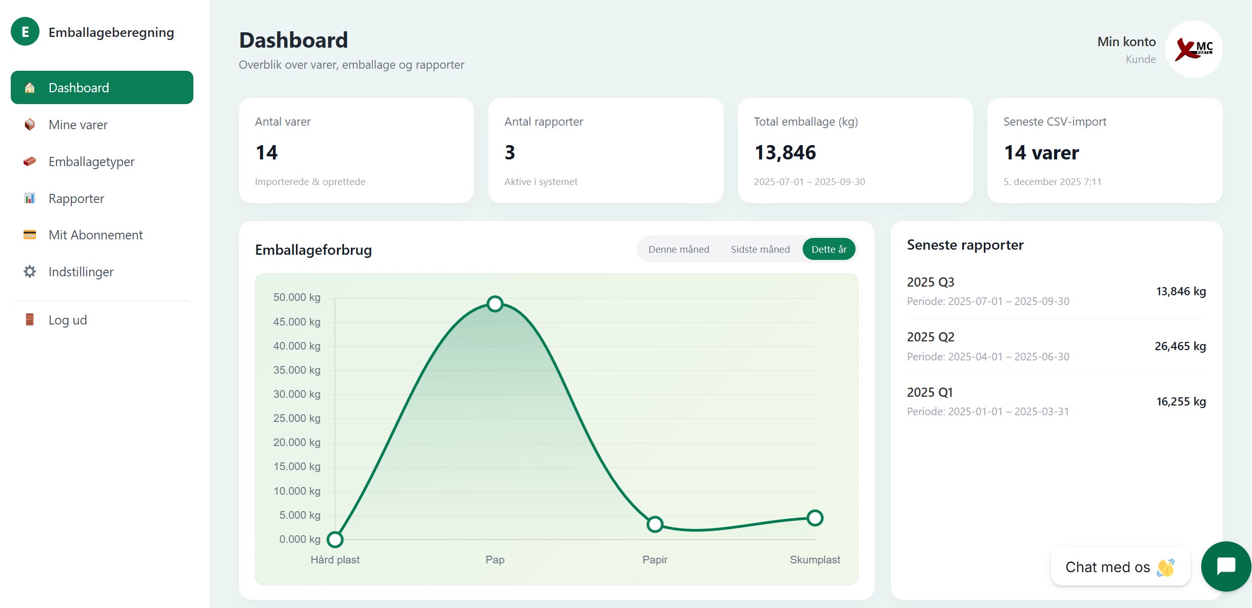Select the Dette år period option
This screenshot has width=1252, height=608.
click(x=829, y=250)
